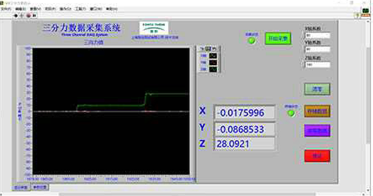Image resolution: width=373 pixels, height=196 pixels.
Task: Click the bright green start acquisition button
Action: (277, 39)
